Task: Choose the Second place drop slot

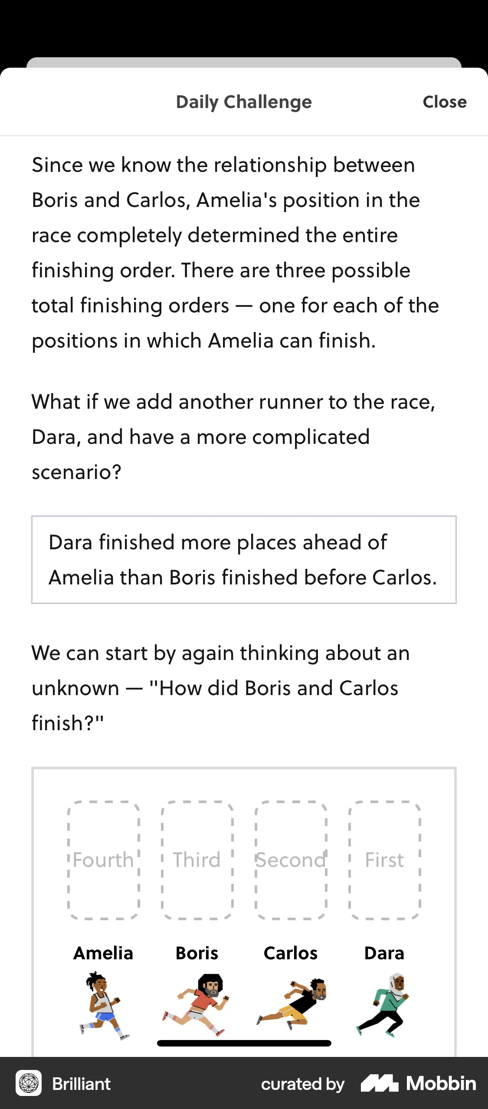Action: (x=291, y=860)
